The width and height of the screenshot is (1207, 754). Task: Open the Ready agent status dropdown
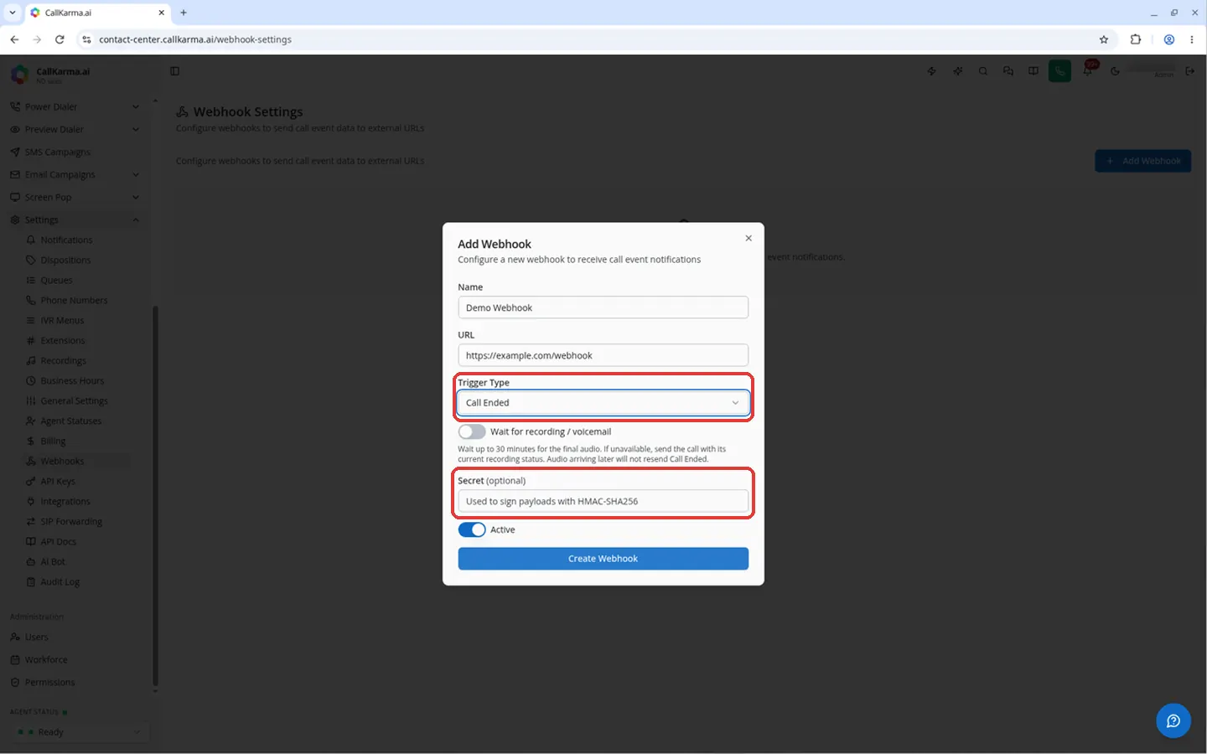pyautogui.click(x=80, y=732)
